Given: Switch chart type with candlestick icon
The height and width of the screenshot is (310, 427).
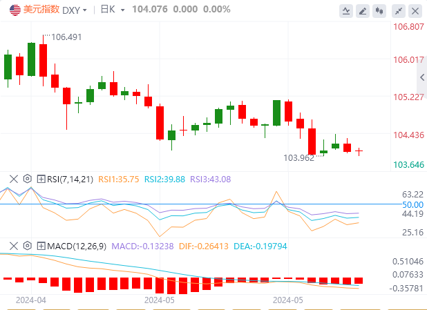Looking at the screenshot, I should click(x=379, y=11).
